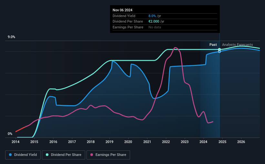
Task: Click the 'Earnings Per Share' tooltip row label
Action: [x=128, y=27]
